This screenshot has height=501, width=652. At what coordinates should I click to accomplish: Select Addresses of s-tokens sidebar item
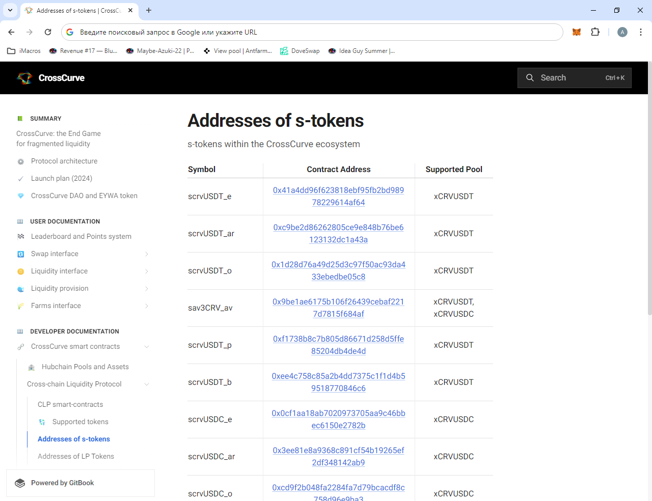tap(74, 439)
